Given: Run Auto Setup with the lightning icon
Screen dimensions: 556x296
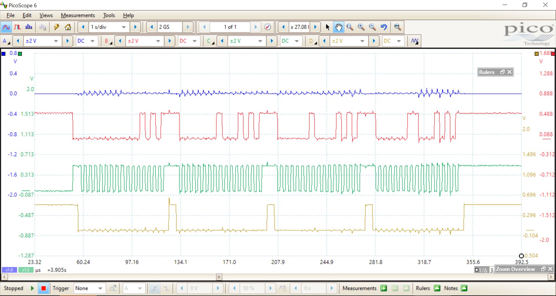Looking at the screenshot, I should [x=56, y=27].
